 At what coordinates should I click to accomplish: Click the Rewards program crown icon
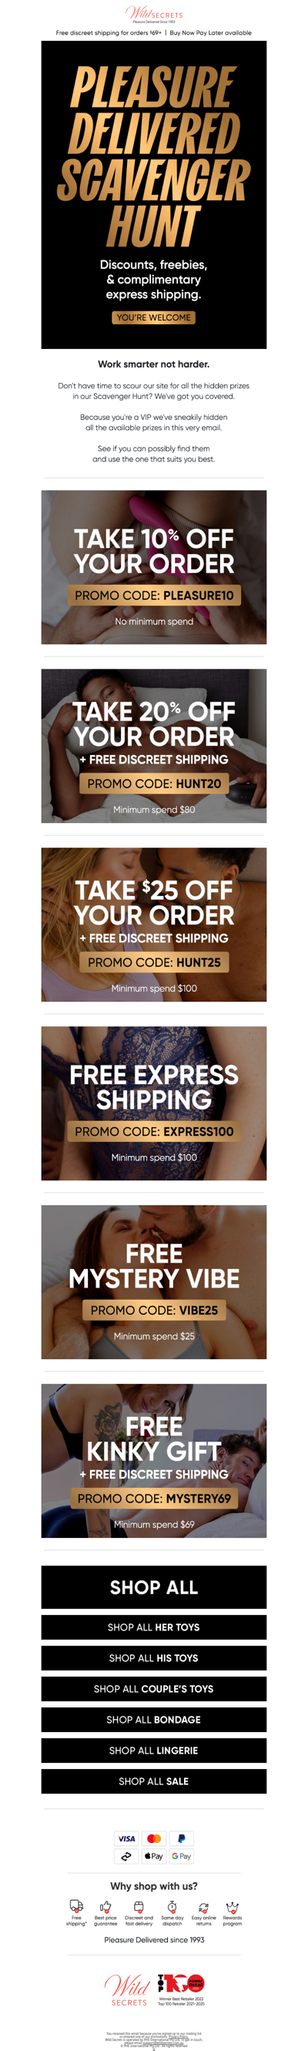point(233,1907)
